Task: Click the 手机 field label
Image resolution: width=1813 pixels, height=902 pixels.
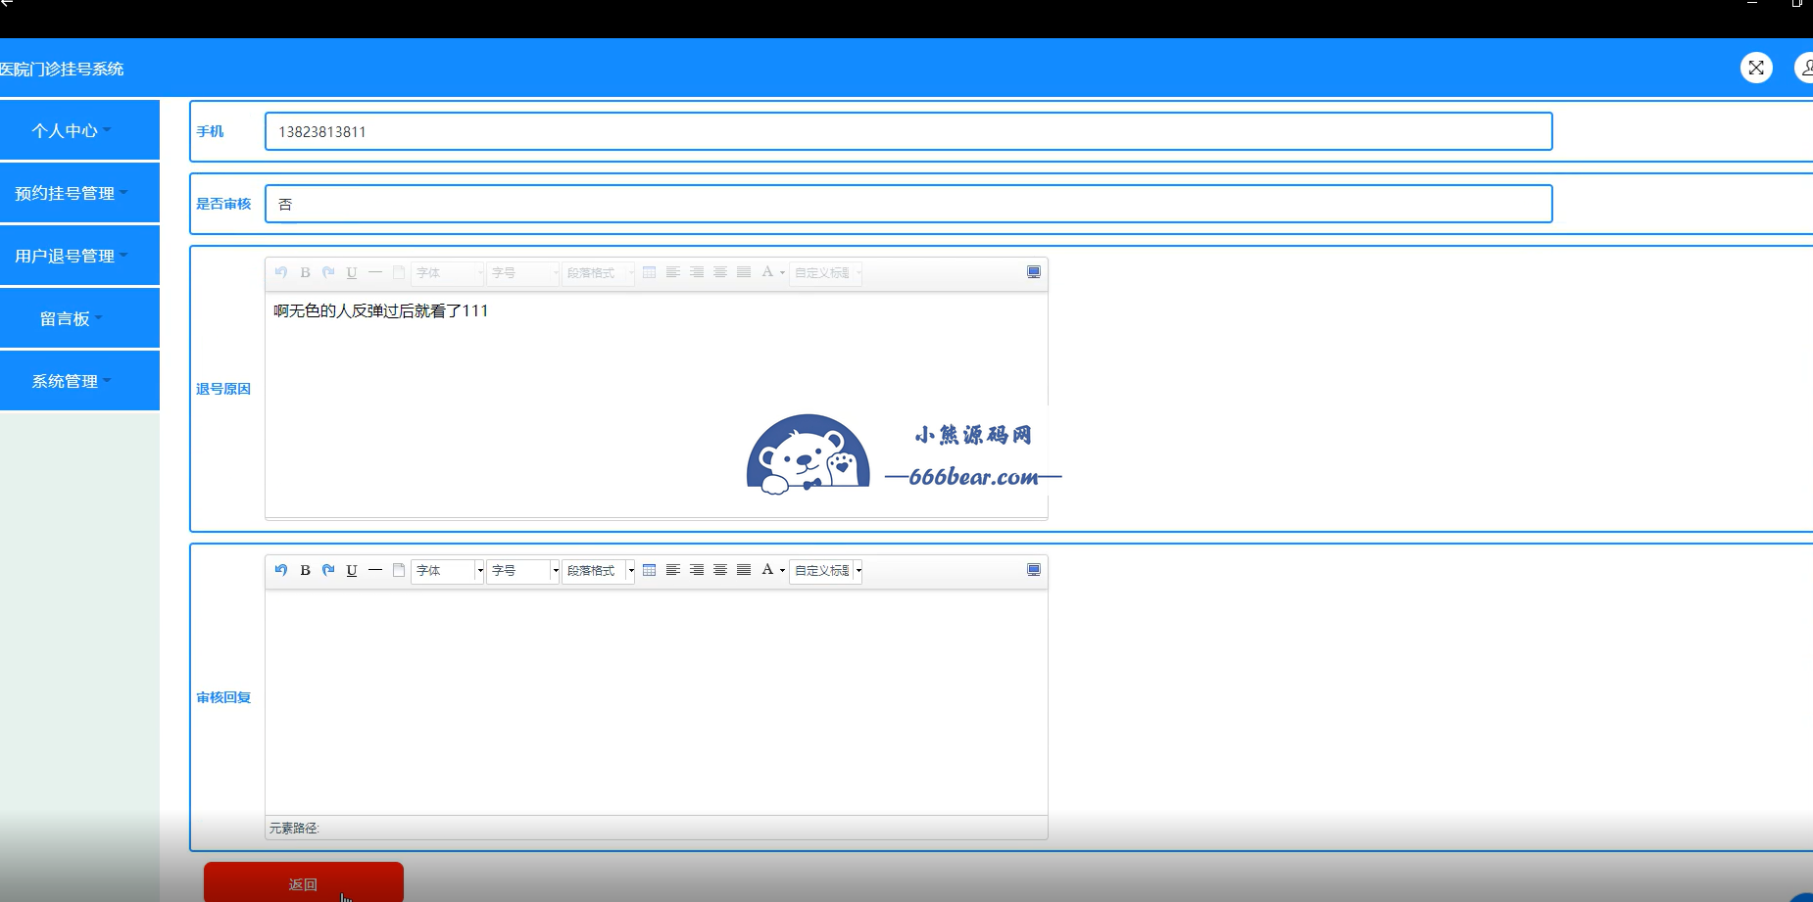Action: (x=210, y=131)
